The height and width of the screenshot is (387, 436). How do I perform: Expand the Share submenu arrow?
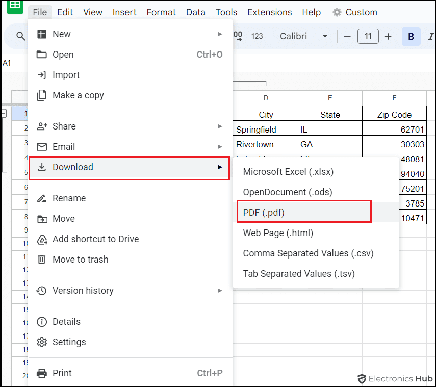point(220,126)
